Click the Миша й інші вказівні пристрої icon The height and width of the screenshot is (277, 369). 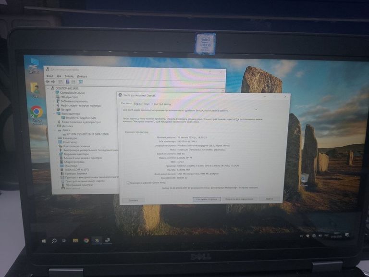click(x=61, y=158)
